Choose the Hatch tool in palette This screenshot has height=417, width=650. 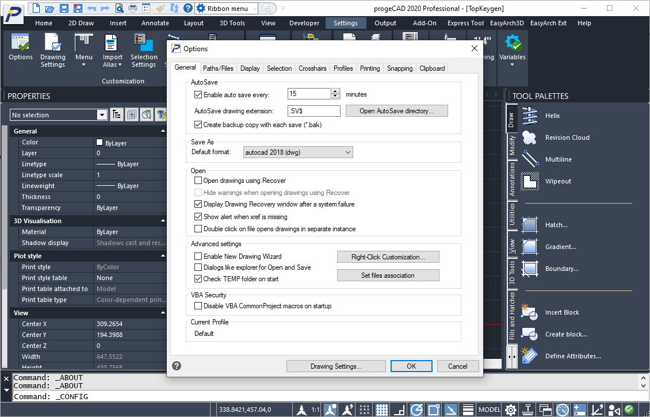[x=545, y=225]
